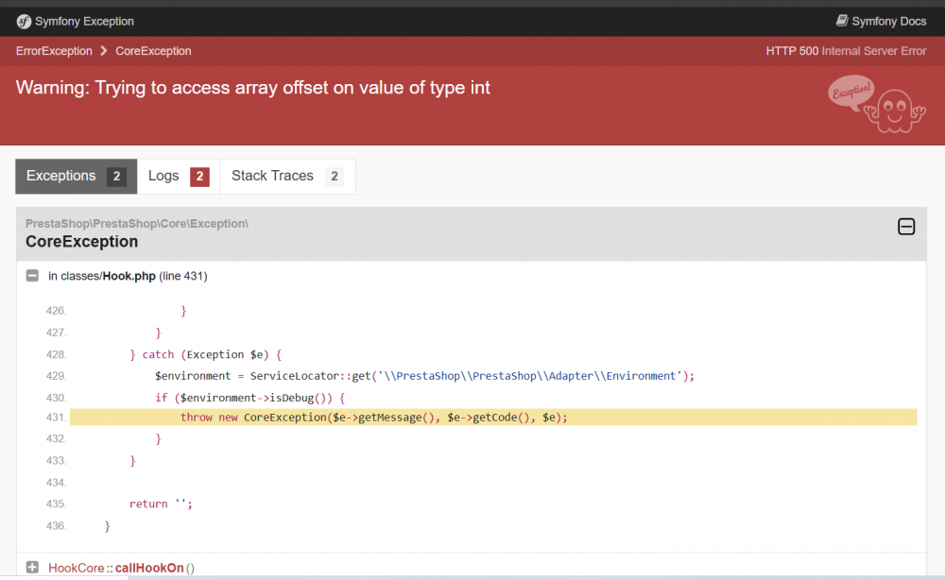945x580 pixels.
Task: Click the Stack Traces count badge
Action: coord(333,177)
